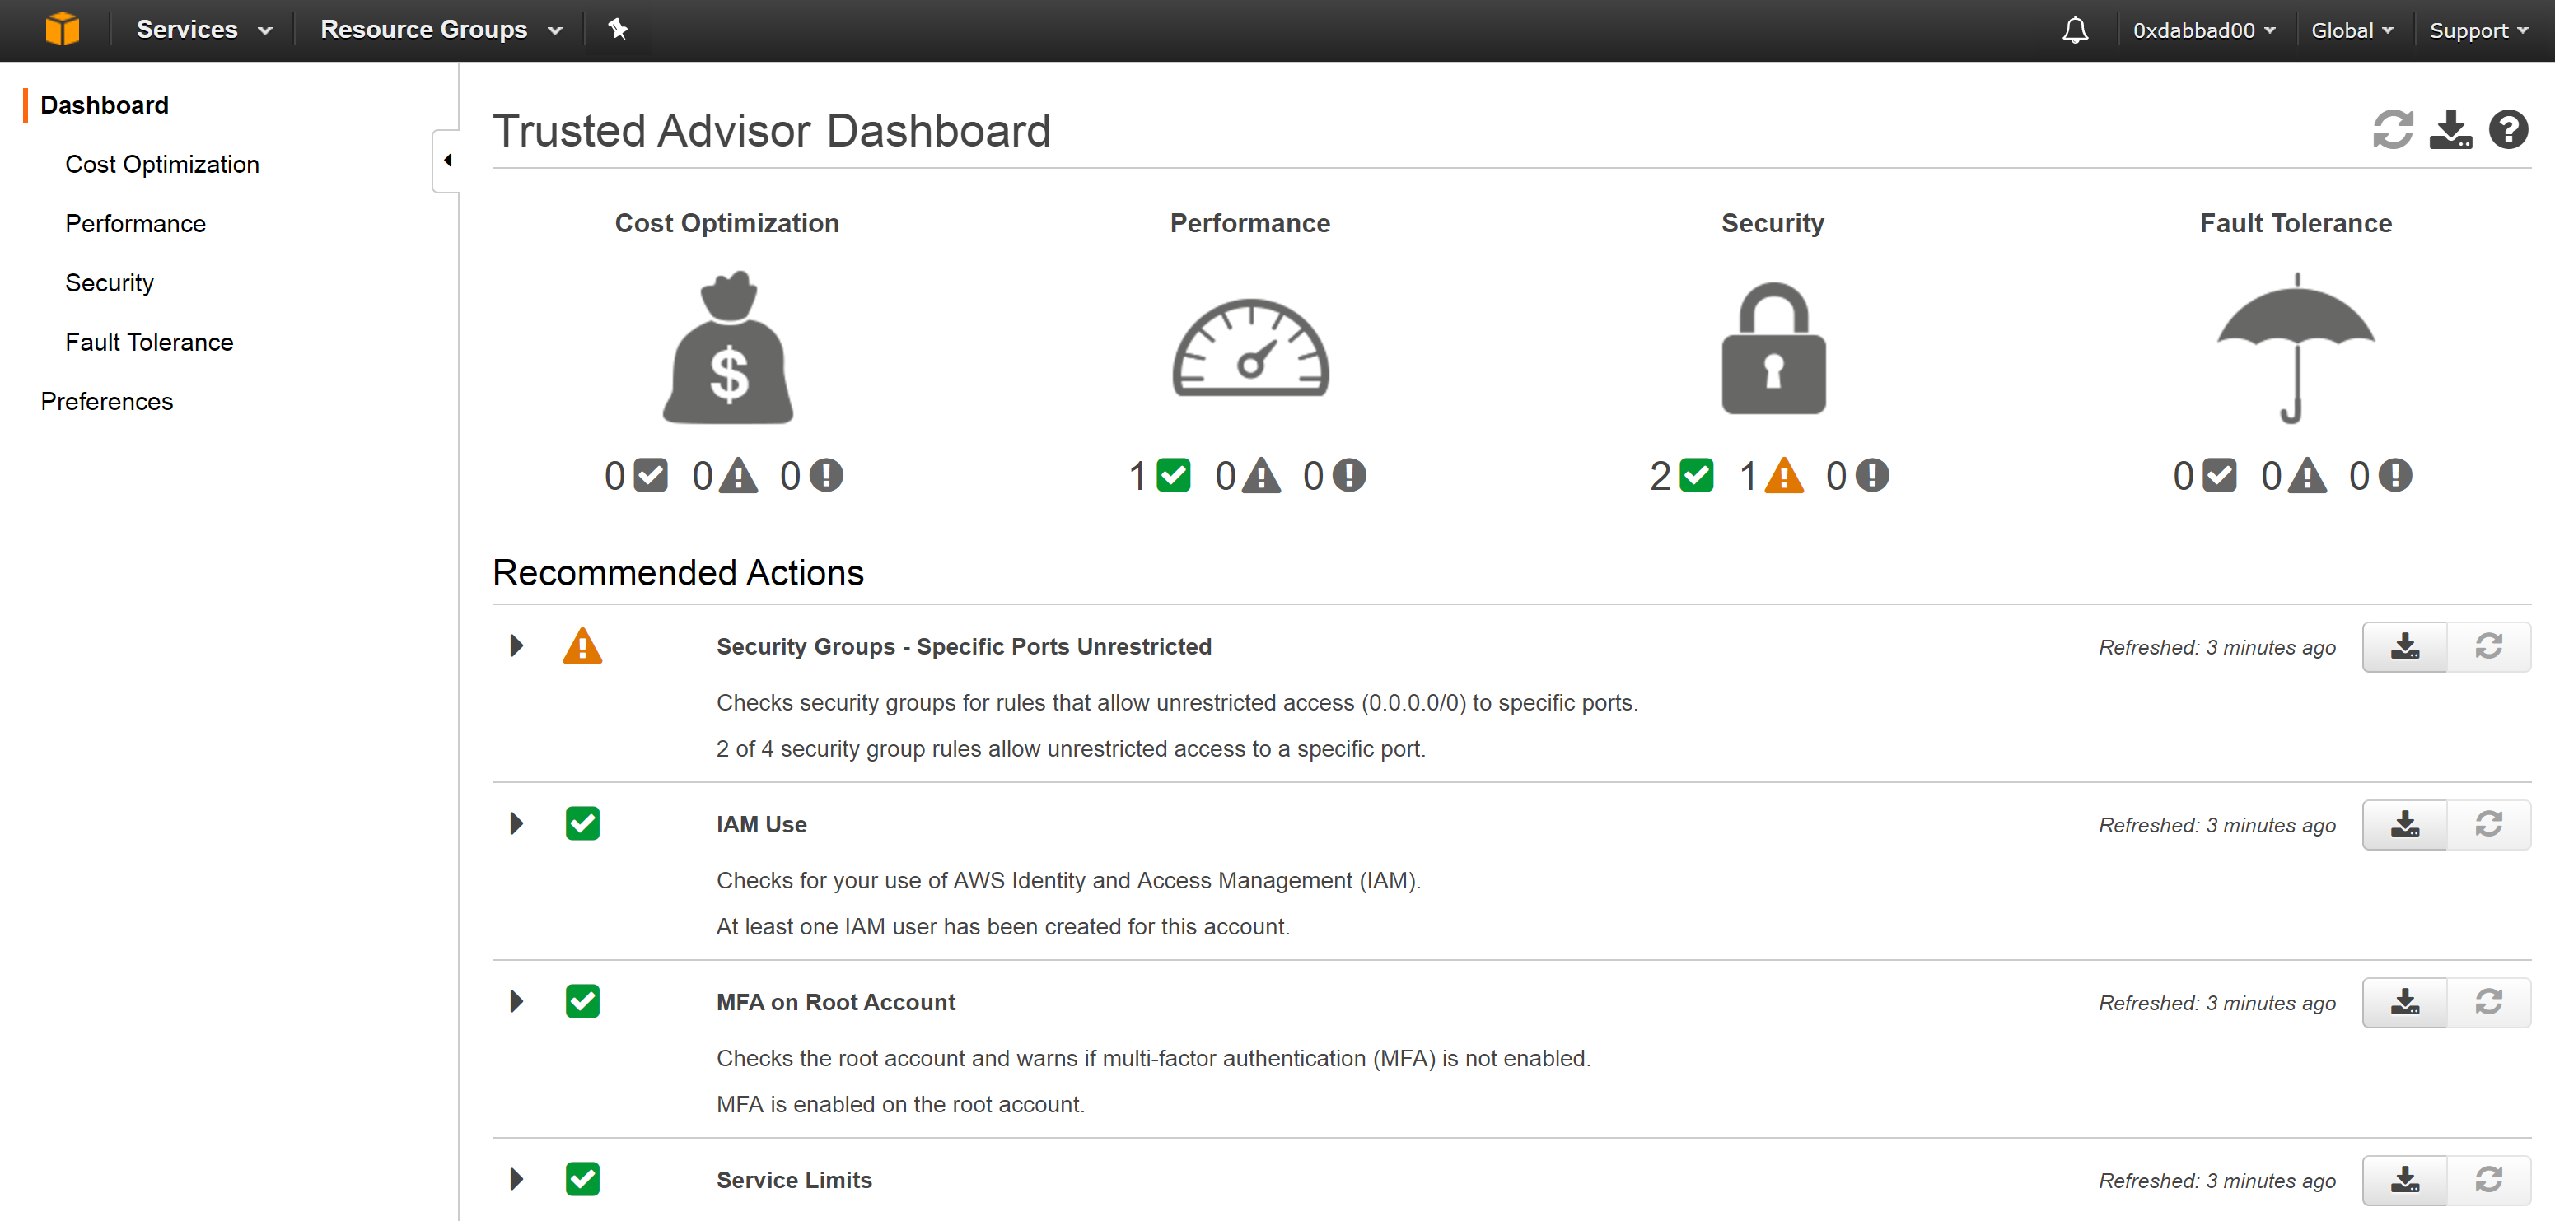Expand Security Groups Specific Ports row
Screen dimensions: 2555x1221
pyautogui.click(x=516, y=646)
